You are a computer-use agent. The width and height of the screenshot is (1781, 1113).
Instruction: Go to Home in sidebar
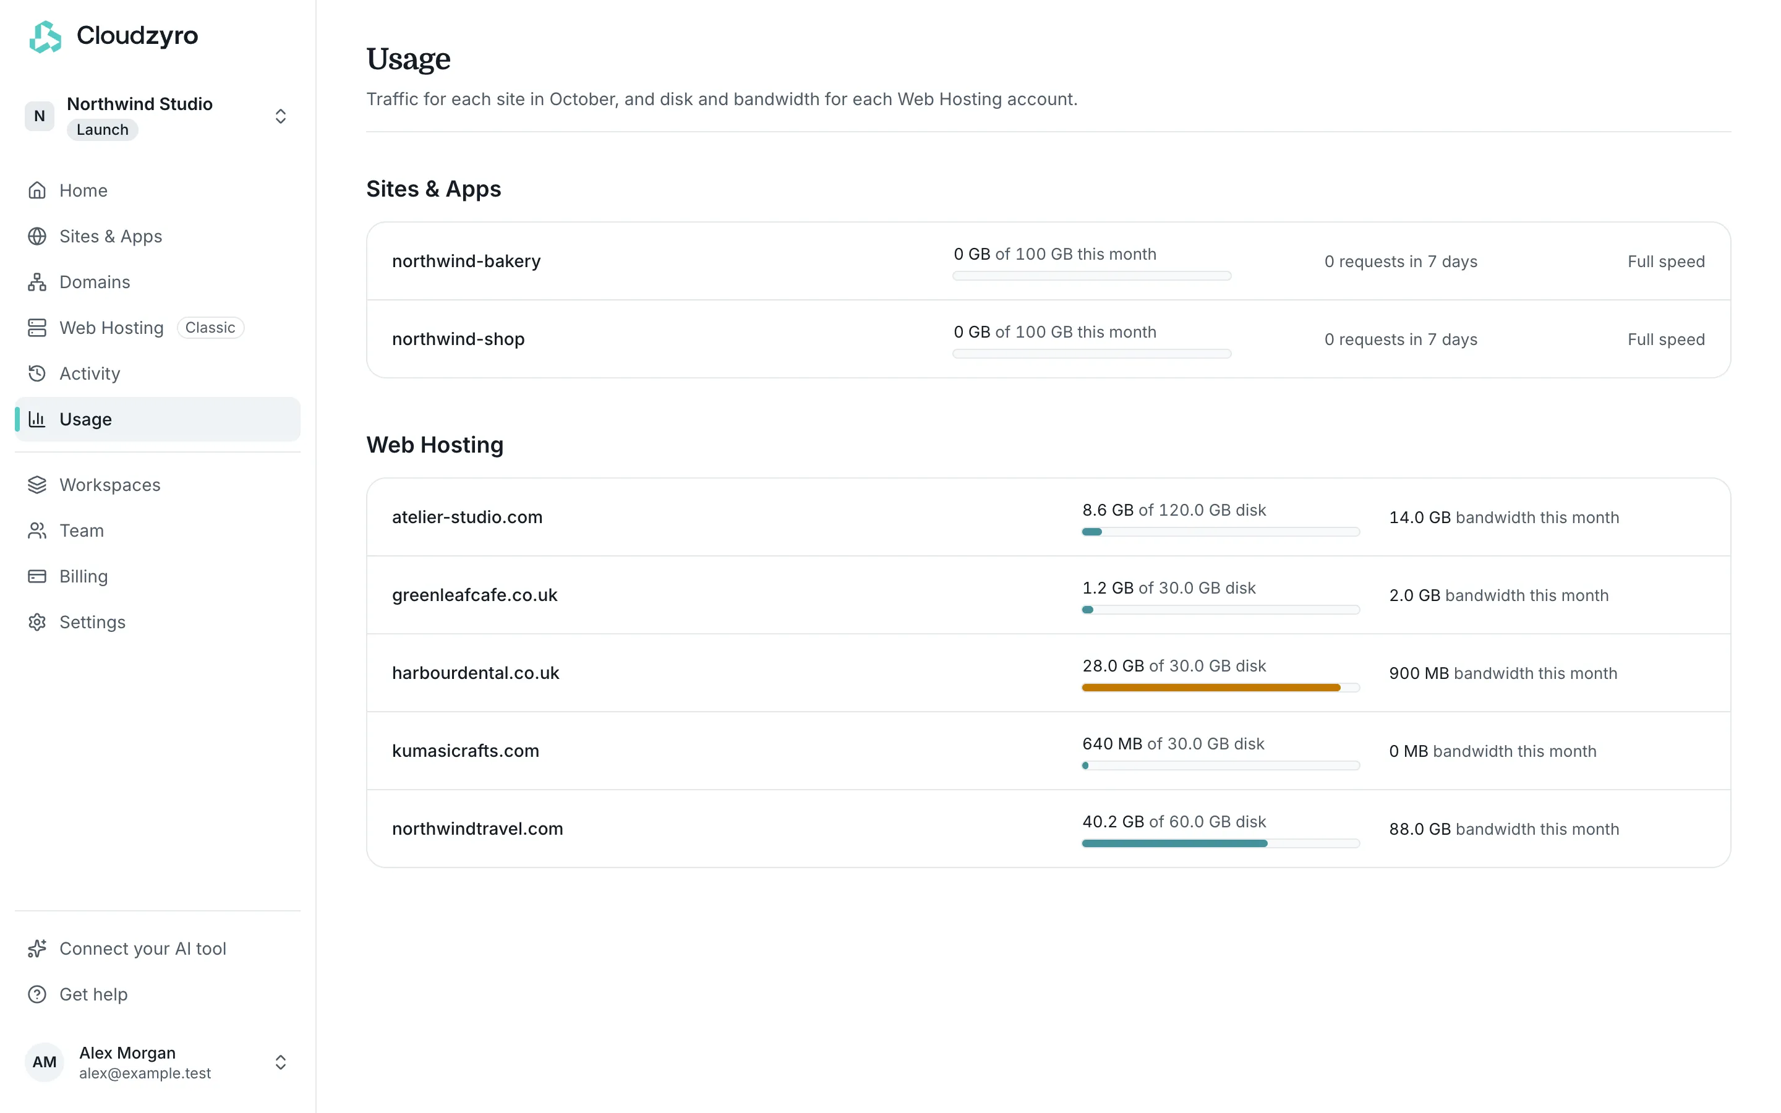158,190
